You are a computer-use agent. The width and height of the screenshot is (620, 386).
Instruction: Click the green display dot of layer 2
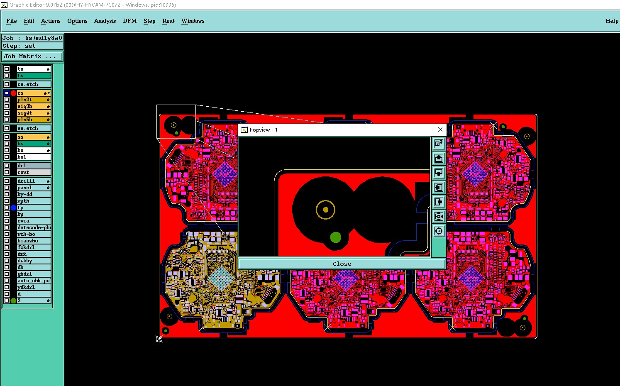coord(13,300)
